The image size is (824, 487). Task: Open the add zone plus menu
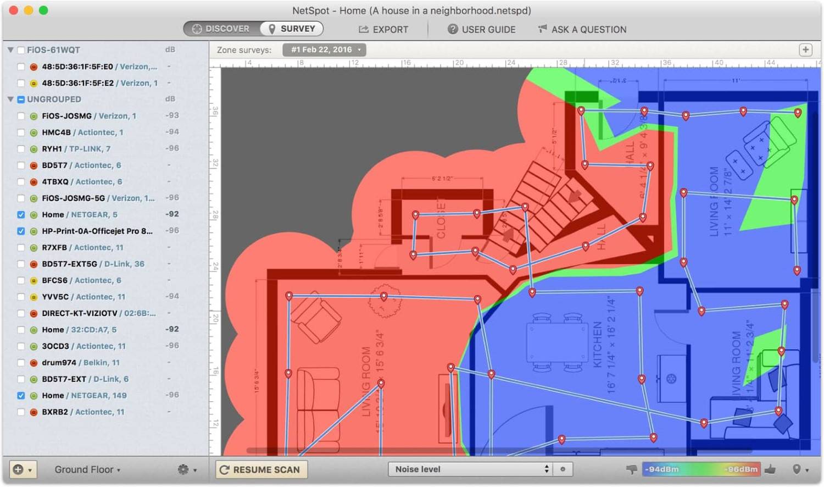[x=23, y=469]
